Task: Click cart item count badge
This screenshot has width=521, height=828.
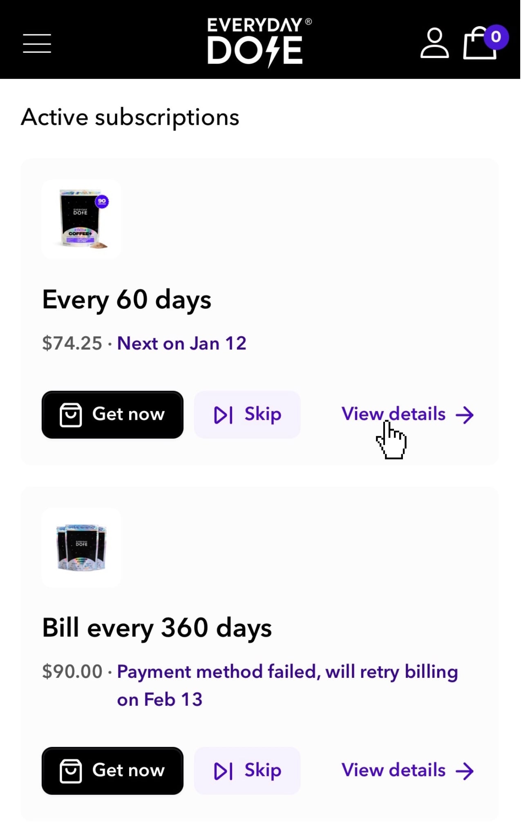Action: click(496, 37)
